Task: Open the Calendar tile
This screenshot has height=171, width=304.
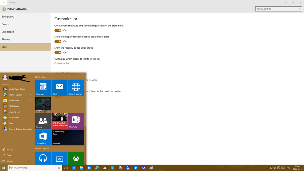Action: (43, 88)
